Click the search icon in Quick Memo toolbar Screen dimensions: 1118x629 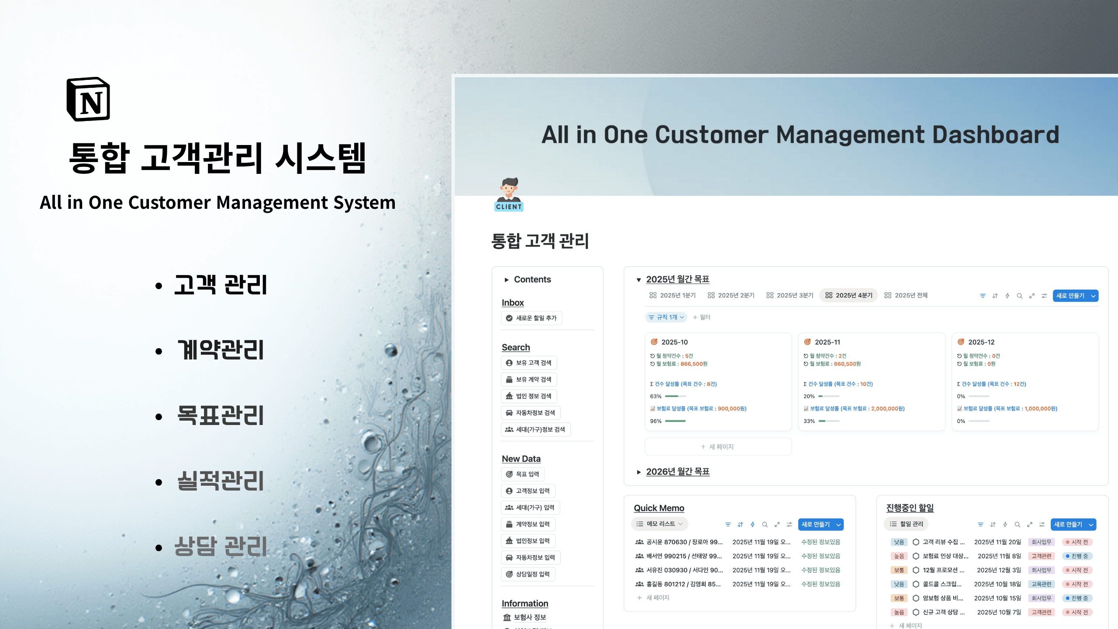[x=765, y=525]
